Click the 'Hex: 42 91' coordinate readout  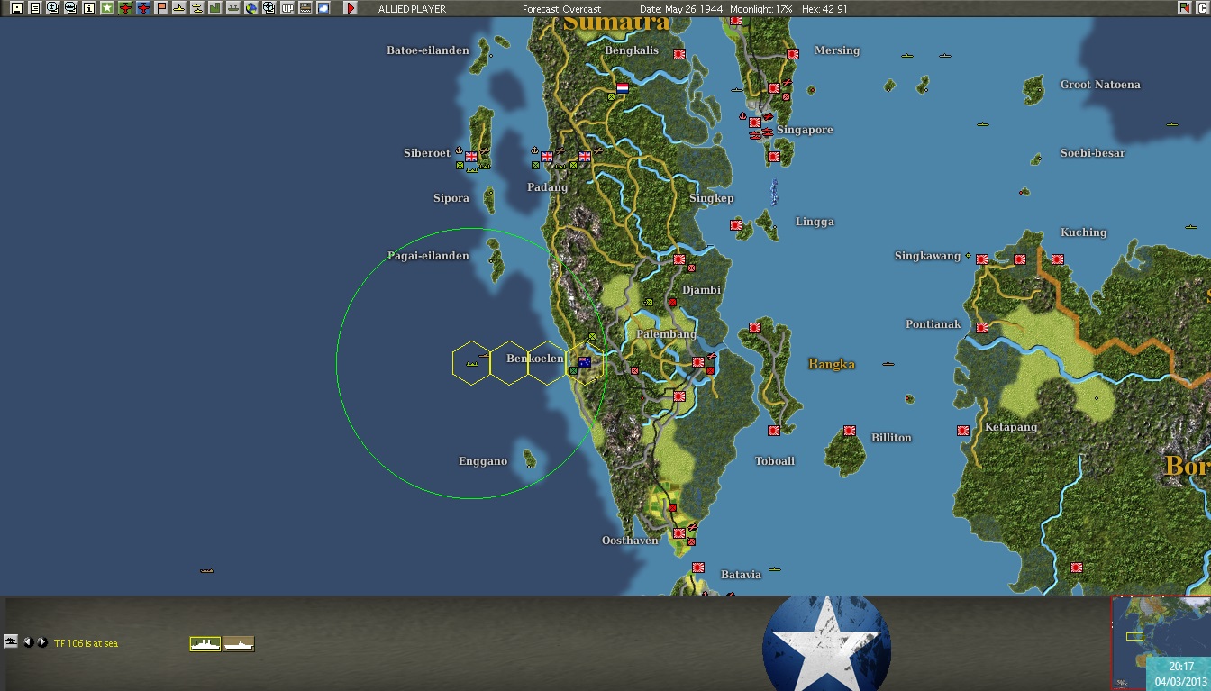[824, 9]
